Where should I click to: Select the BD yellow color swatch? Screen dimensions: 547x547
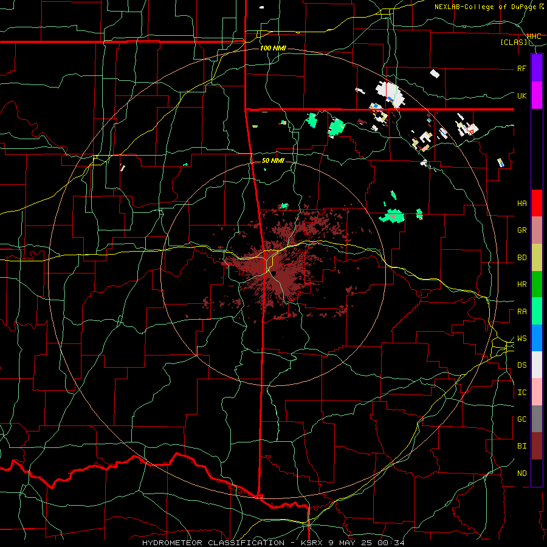(x=537, y=258)
